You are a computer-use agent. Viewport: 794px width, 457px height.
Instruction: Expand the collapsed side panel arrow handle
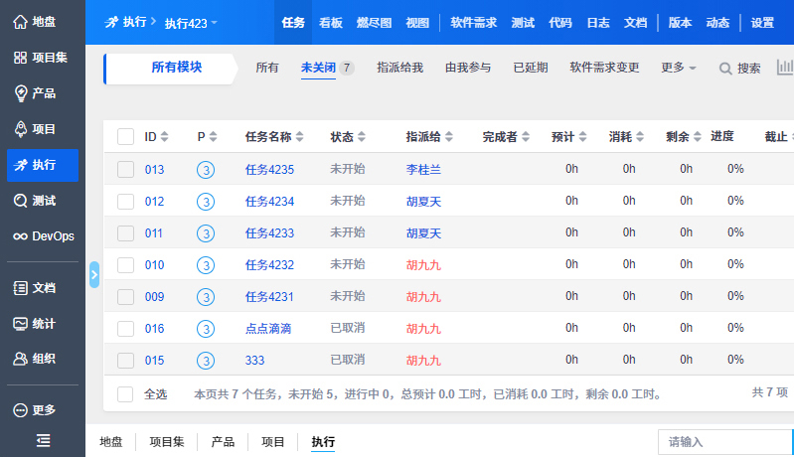[x=94, y=274]
